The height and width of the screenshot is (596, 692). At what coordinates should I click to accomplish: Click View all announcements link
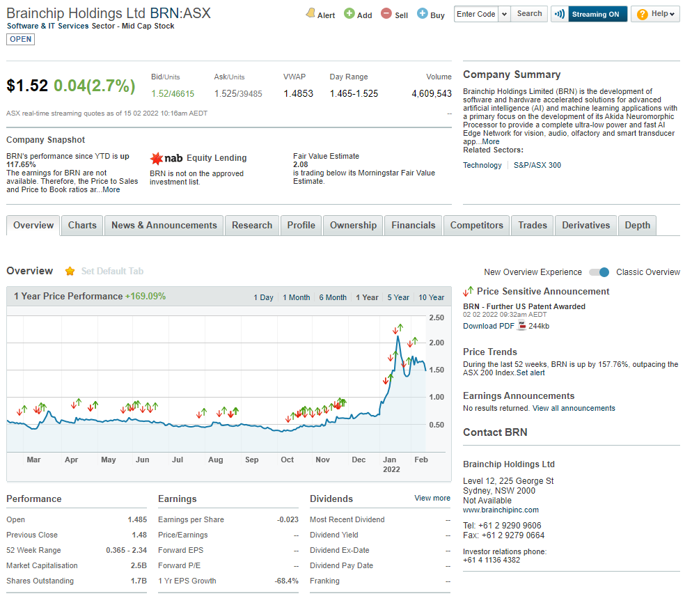pos(574,409)
